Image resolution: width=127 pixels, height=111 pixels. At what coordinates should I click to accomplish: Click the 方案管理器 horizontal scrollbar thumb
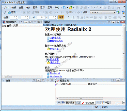[x=8, y=76]
